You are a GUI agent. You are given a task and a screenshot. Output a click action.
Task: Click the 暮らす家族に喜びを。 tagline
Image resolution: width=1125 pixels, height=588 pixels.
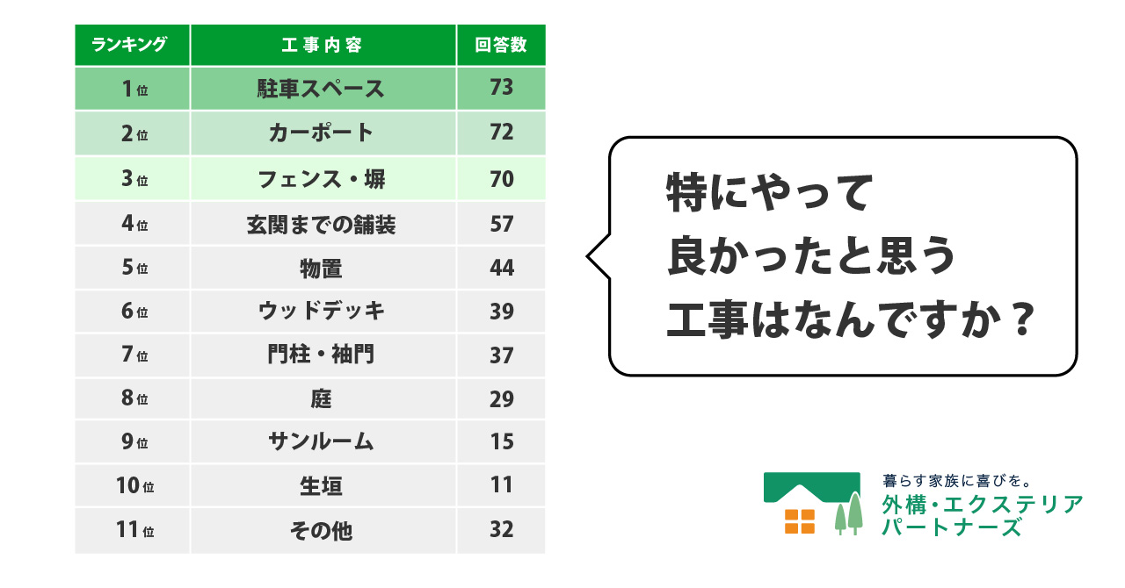click(956, 481)
